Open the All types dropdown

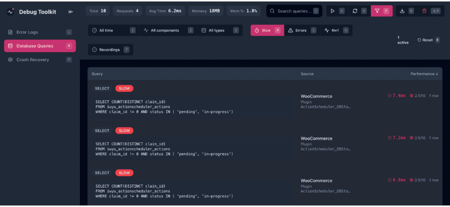(x=220, y=30)
